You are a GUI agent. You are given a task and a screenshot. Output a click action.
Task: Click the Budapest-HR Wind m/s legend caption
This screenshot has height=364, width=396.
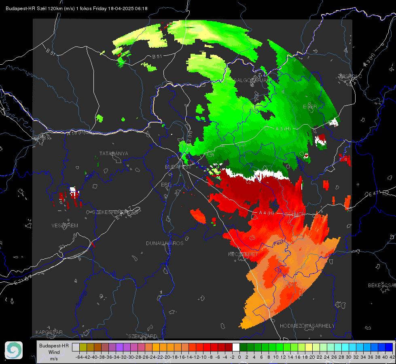point(54,352)
